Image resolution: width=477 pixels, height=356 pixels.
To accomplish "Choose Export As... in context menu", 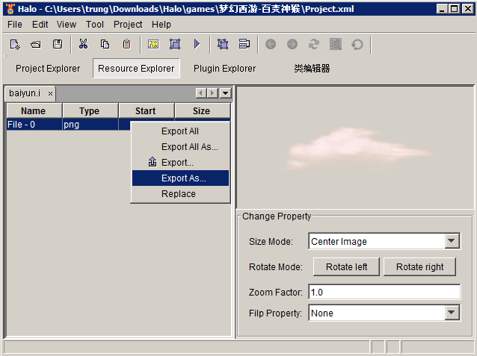I will tap(180, 178).
